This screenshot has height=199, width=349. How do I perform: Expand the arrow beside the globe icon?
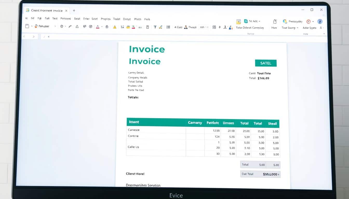coord(65,26)
